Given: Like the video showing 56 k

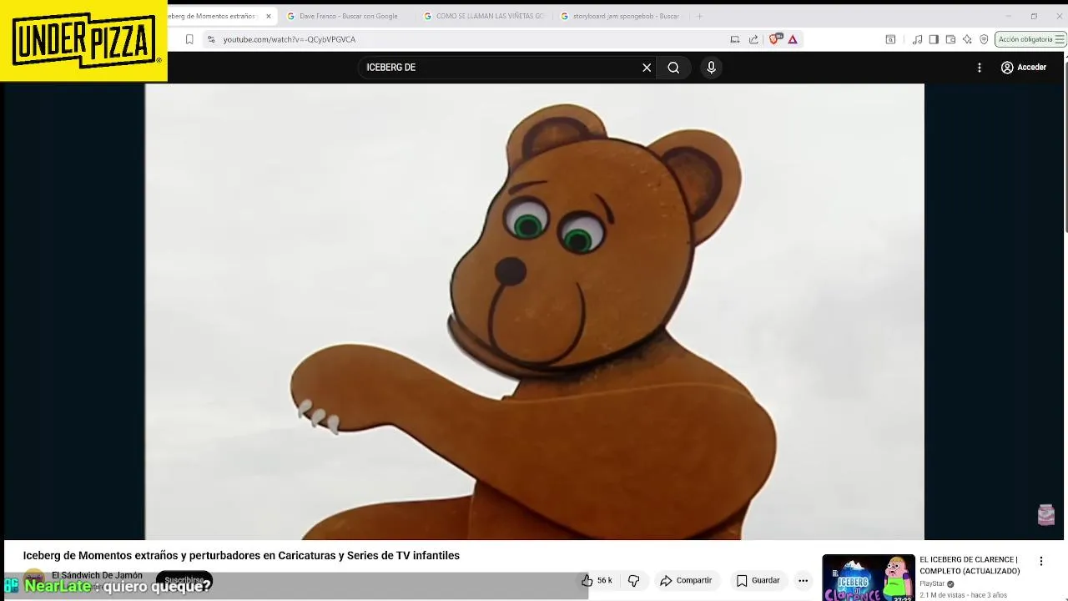Looking at the screenshot, I should tap(597, 580).
